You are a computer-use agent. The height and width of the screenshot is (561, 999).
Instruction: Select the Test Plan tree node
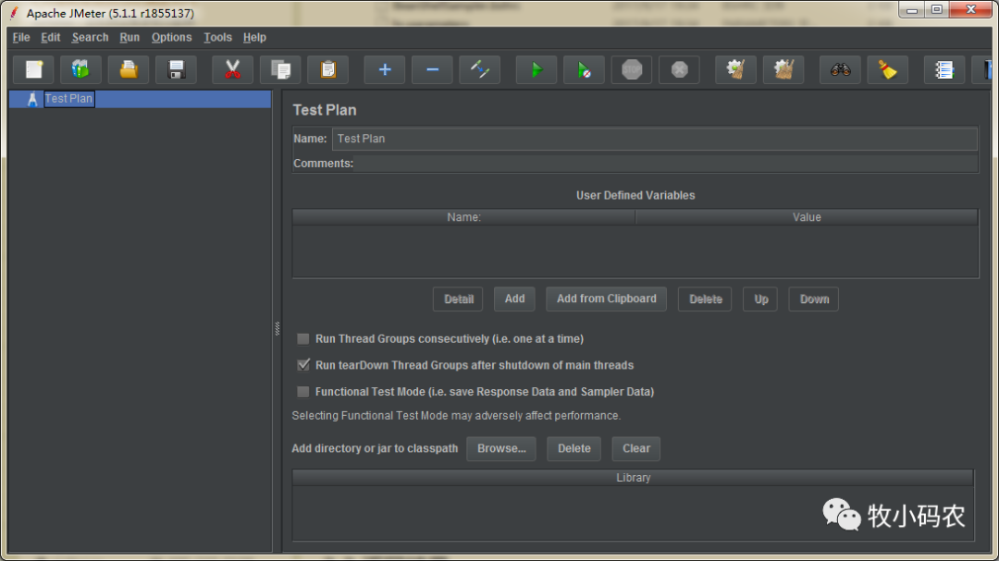[68, 99]
